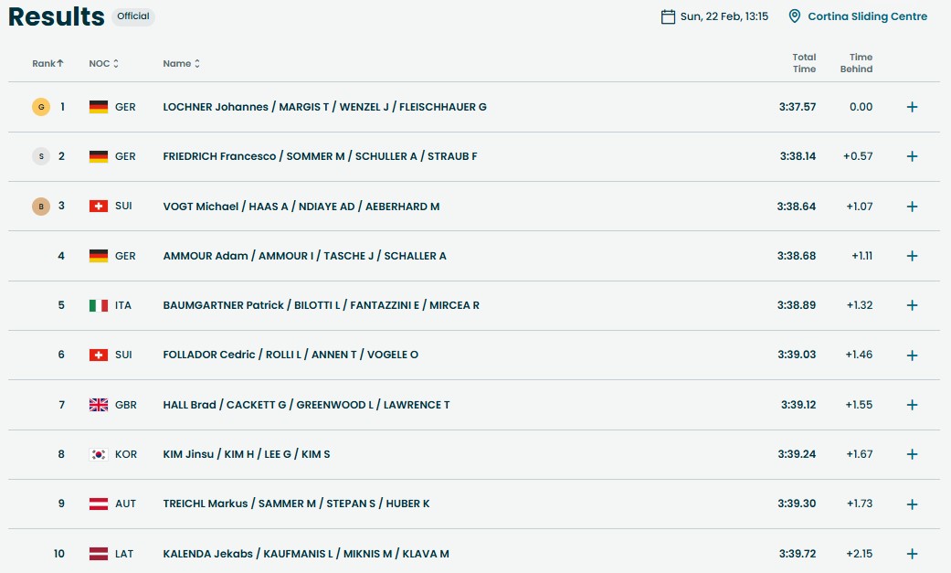Open the Cortina Sliding Centre venue link
Image resolution: width=951 pixels, height=573 pixels.
[867, 16]
